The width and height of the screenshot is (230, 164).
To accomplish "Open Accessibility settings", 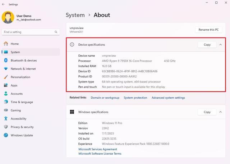I will pos(31,119).
